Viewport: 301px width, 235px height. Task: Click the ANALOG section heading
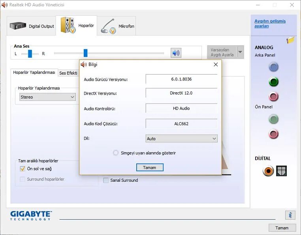pos(264,48)
